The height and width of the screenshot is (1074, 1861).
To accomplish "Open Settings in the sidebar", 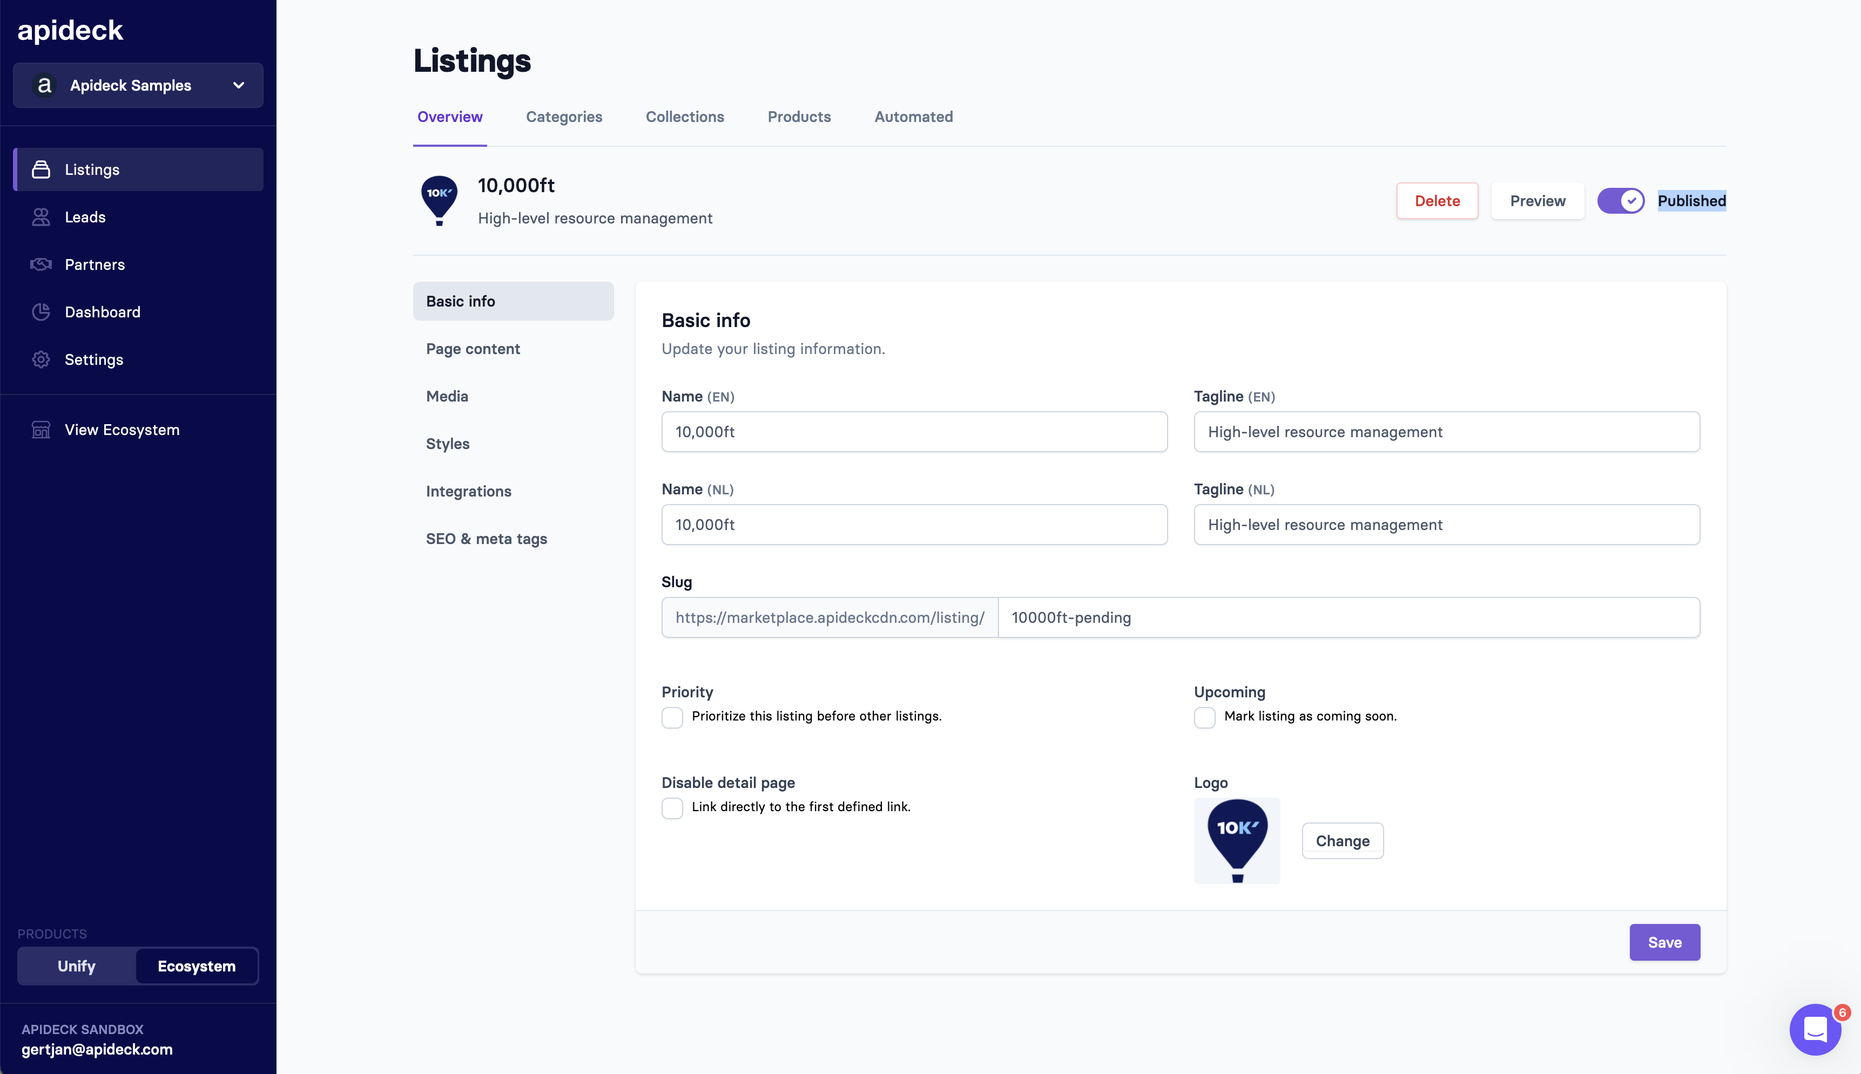I will [x=138, y=359].
